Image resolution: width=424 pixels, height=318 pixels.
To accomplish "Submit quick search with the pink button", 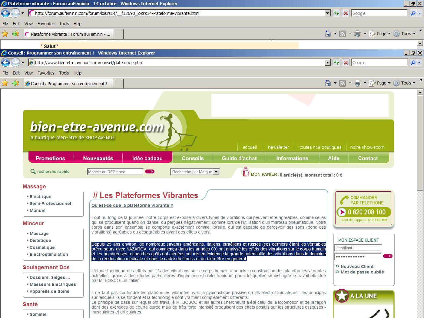I will pos(150,171).
